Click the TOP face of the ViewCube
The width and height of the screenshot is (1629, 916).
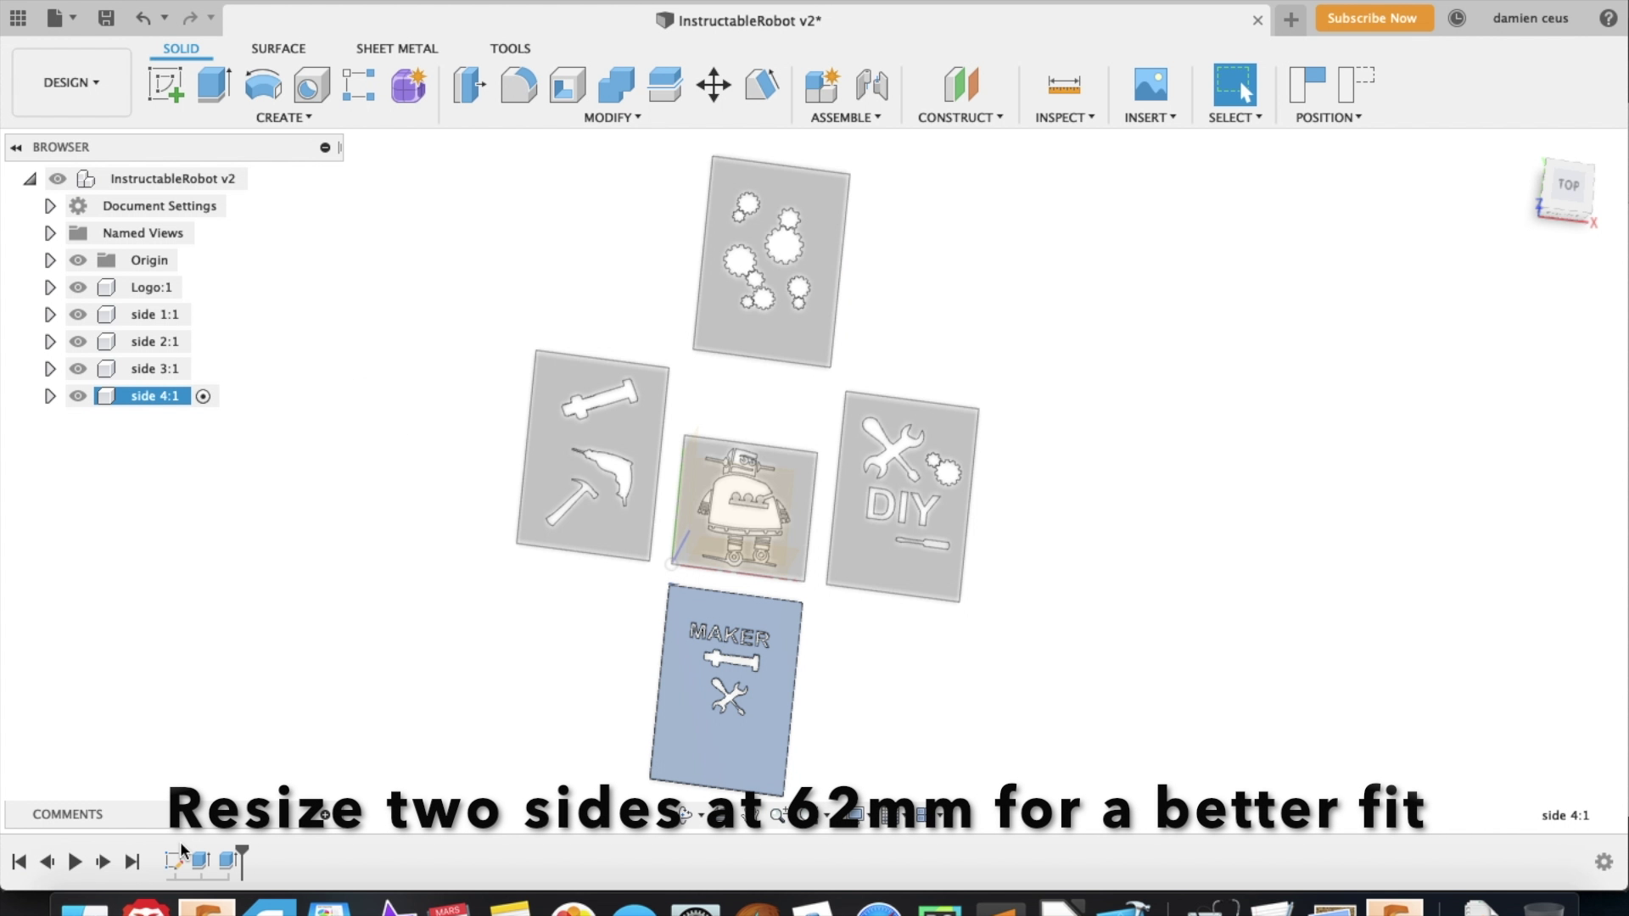point(1568,185)
